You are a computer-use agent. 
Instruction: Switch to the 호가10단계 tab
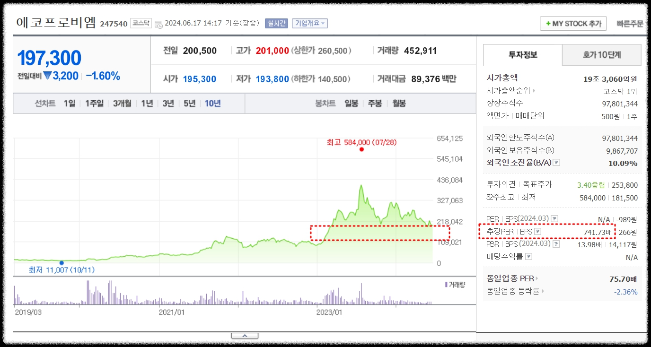[601, 55]
